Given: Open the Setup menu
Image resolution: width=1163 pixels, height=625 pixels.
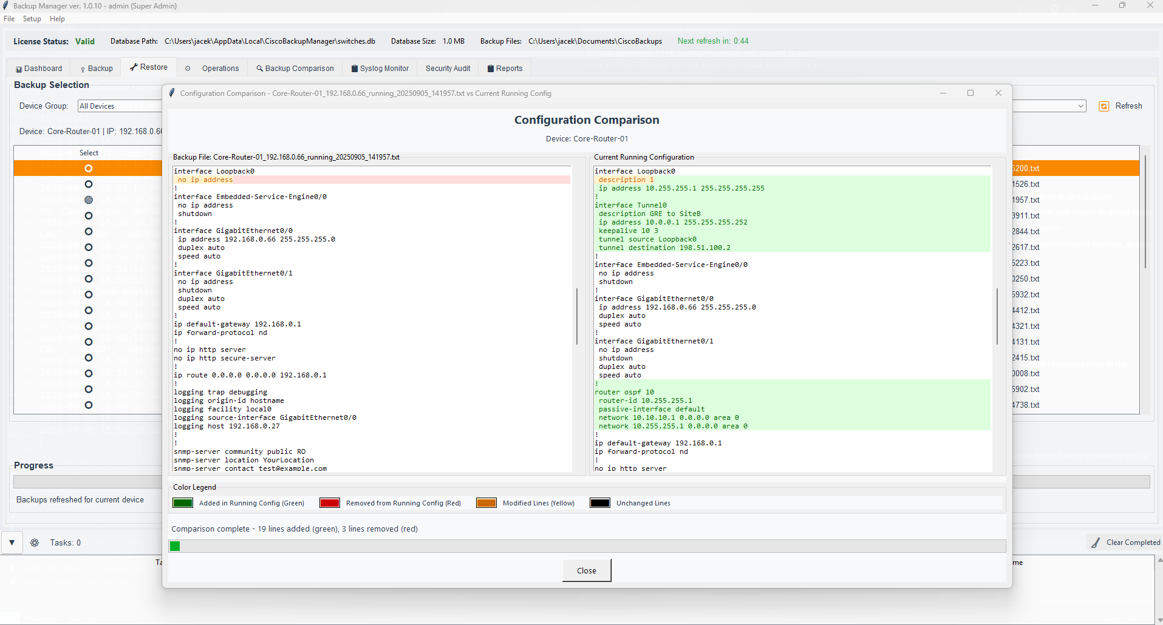Looking at the screenshot, I should tap(32, 19).
